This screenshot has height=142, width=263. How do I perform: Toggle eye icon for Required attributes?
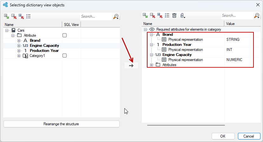pyautogui.click(x=152, y=29)
